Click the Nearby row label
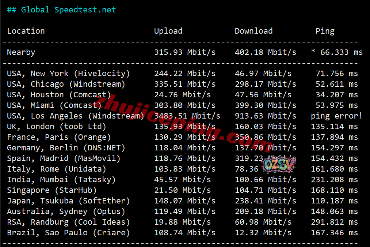The image size is (370, 247). [x=21, y=52]
